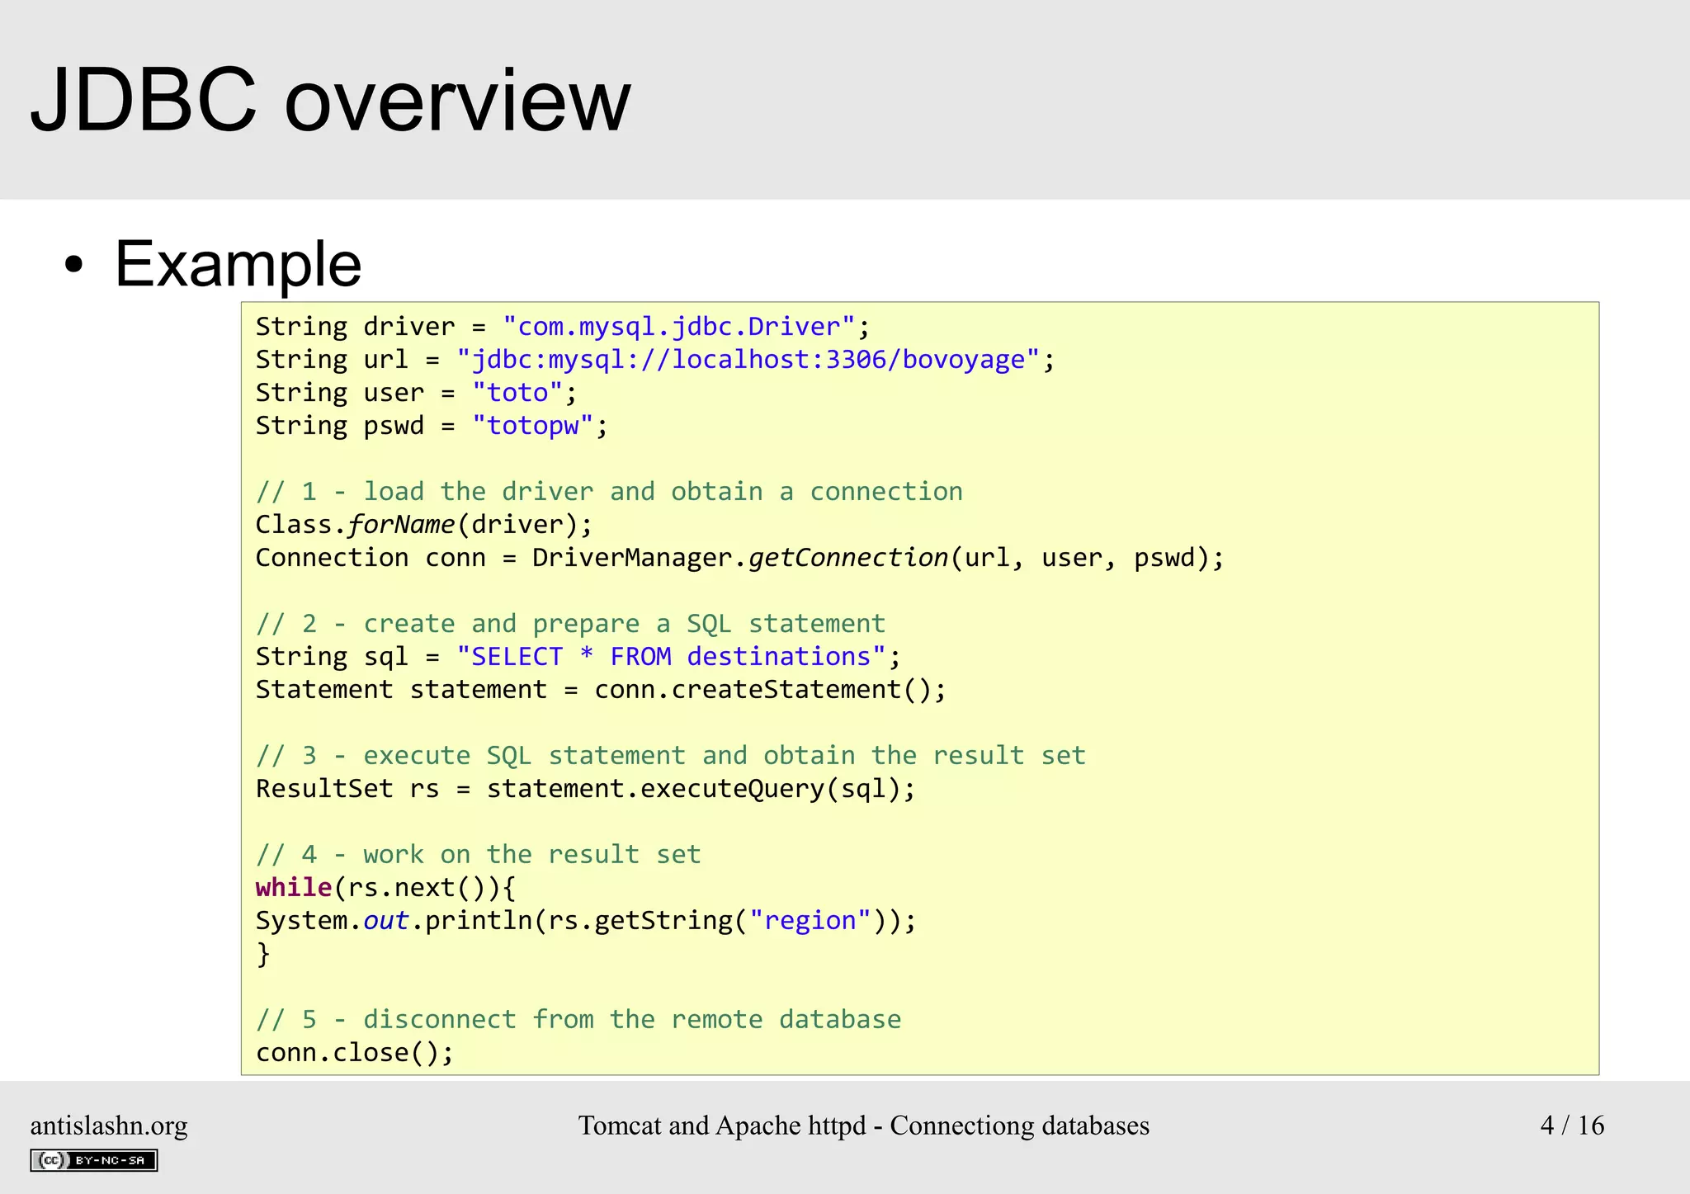Click the line 'String user = "toto";'
This screenshot has width=1690, height=1194.
pyautogui.click(x=416, y=393)
